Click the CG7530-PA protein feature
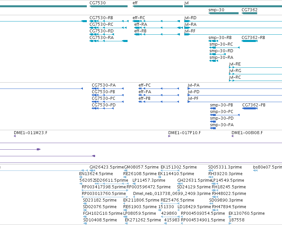This screenshot has width=282, height=225. 108,89
